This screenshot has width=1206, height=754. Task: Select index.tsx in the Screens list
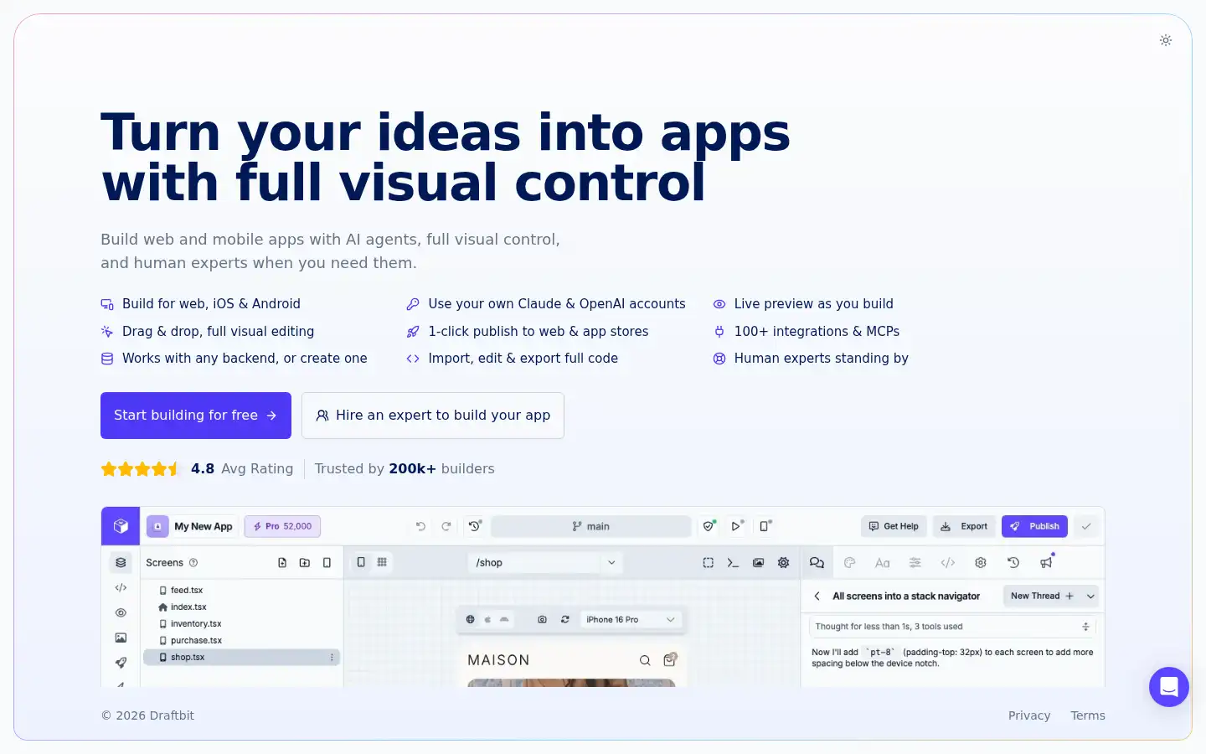pyautogui.click(x=188, y=607)
